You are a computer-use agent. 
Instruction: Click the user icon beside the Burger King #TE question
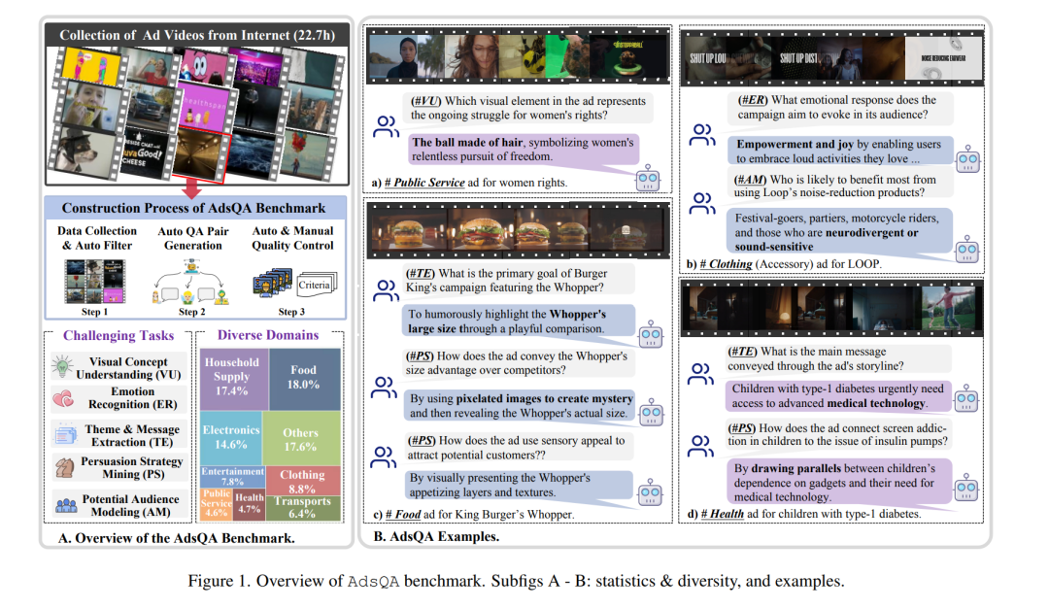[386, 290]
